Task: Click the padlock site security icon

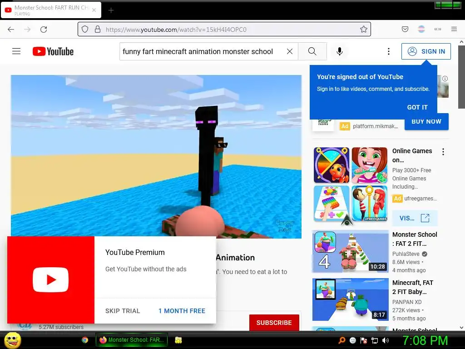Action: [98, 29]
